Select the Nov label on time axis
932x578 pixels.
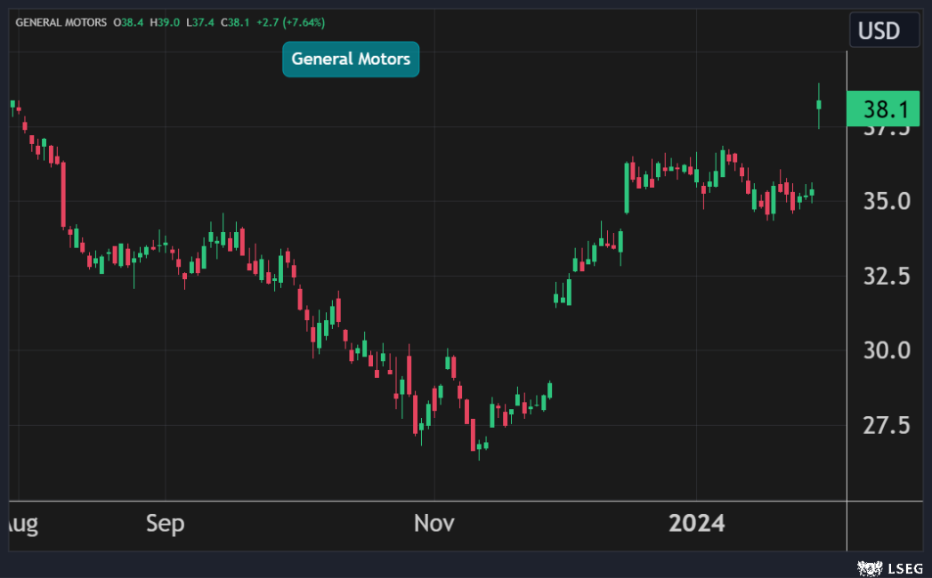click(434, 524)
